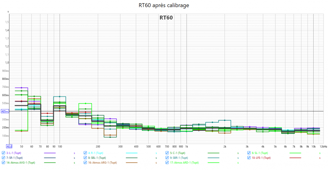Image resolution: width=328 pixels, height=170 pixels.
Task: Toggle the 4: R-1 (Topt) checkbox
Action: pos(85,153)
